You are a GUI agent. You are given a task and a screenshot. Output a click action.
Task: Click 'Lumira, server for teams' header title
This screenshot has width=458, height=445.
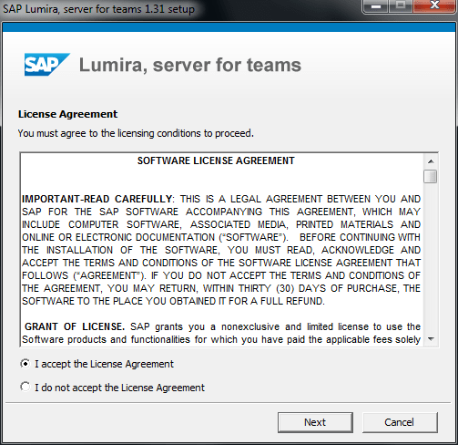pyautogui.click(x=190, y=65)
